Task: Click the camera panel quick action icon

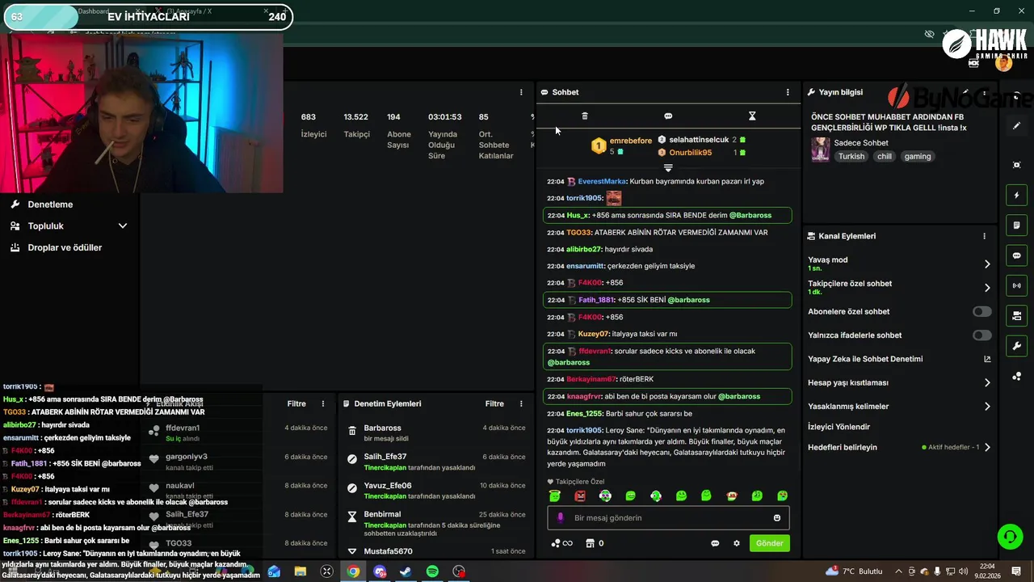Action: 1017,315
